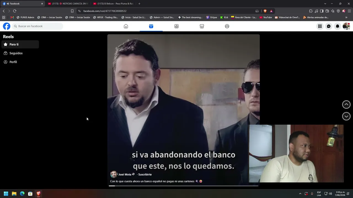Launch Microsoft Edge from the taskbar
Viewport: 353px width, 198px height.
tap(22, 194)
